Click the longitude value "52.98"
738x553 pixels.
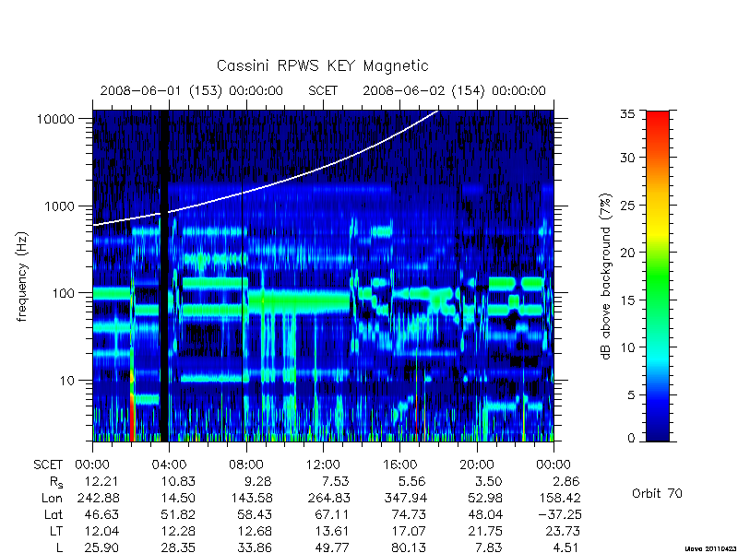click(485, 498)
